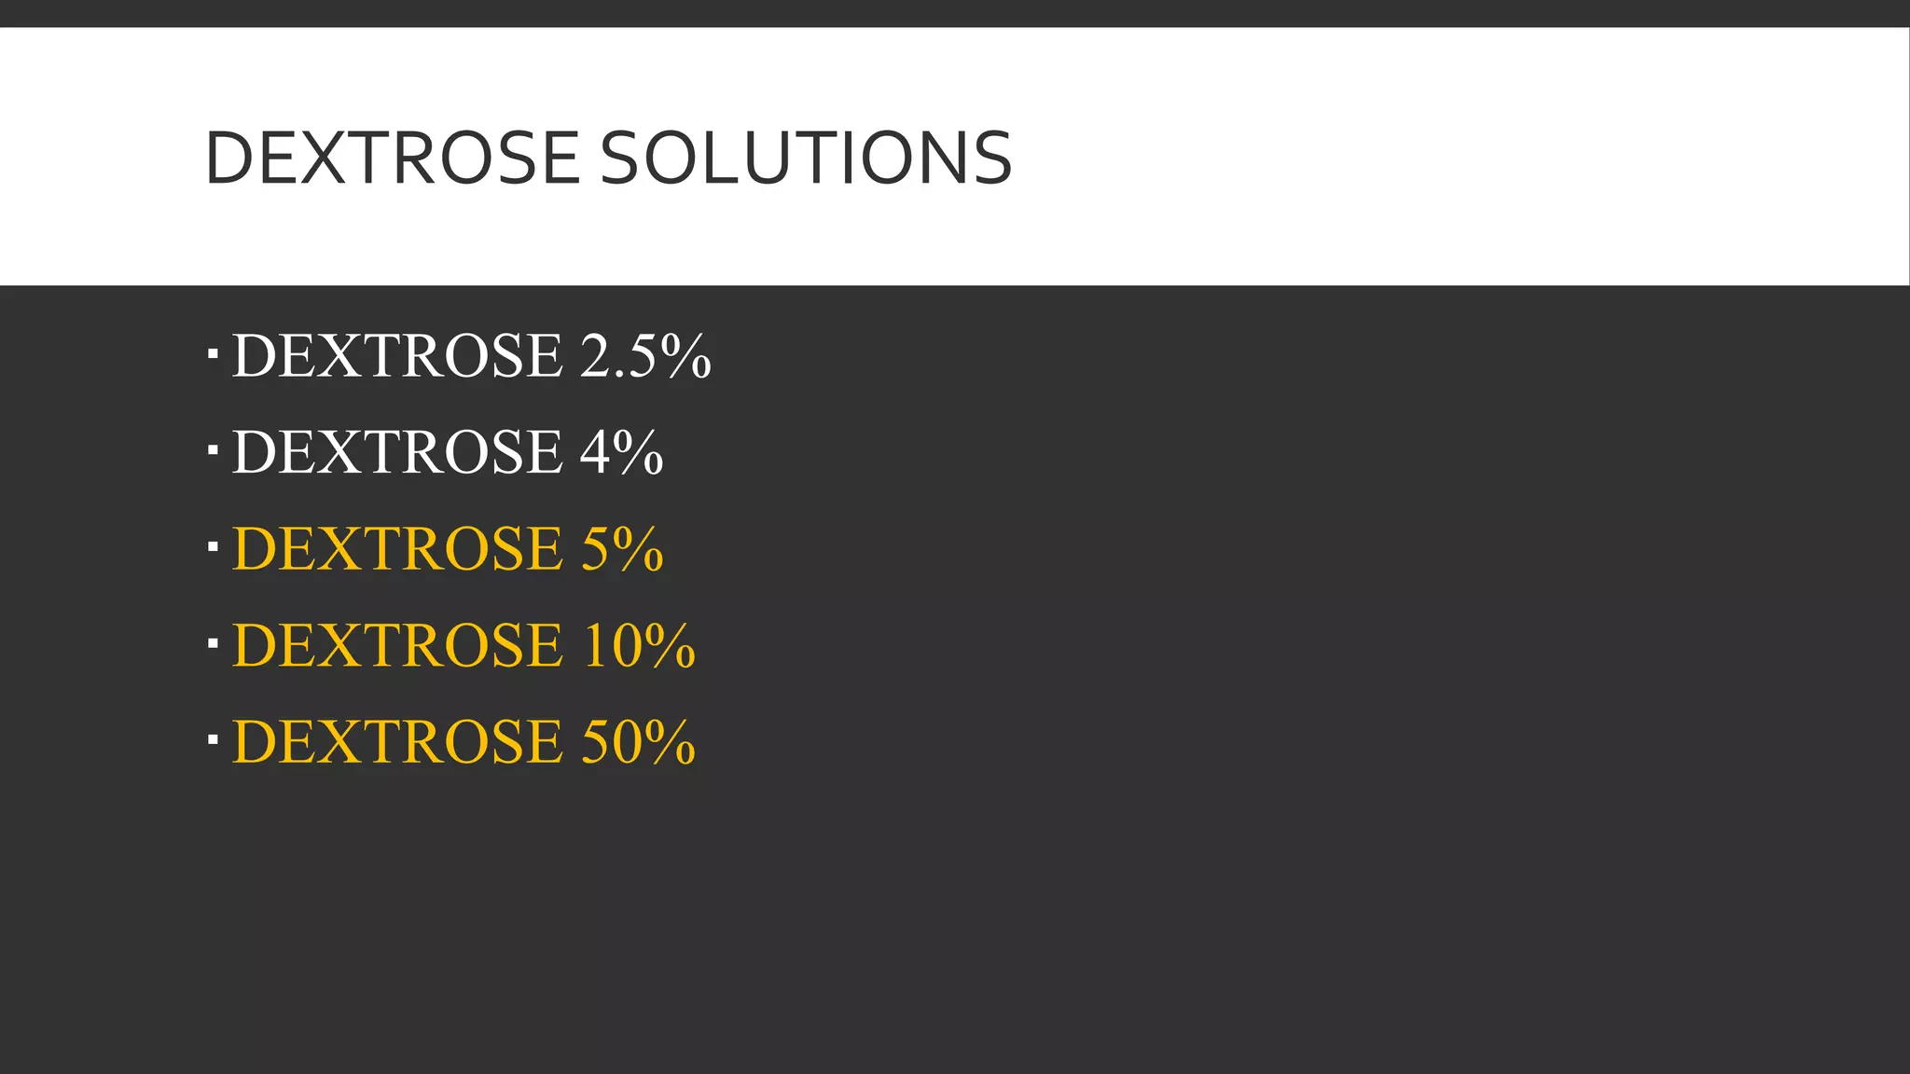Click the 50% value in last bullet
The height and width of the screenshot is (1074, 1910).
coord(639,742)
